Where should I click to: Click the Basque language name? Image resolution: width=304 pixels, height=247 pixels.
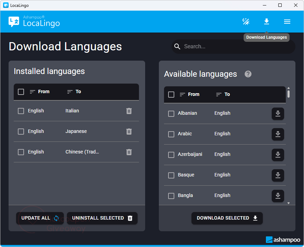pyautogui.click(x=186, y=175)
